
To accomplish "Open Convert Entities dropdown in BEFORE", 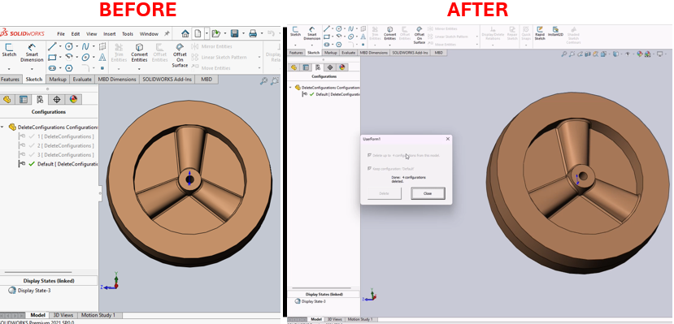I will [x=139, y=69].
